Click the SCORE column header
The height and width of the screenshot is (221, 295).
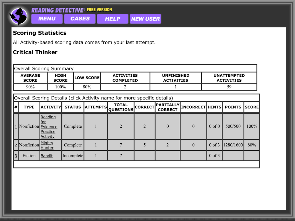pyautogui.click(x=252, y=107)
